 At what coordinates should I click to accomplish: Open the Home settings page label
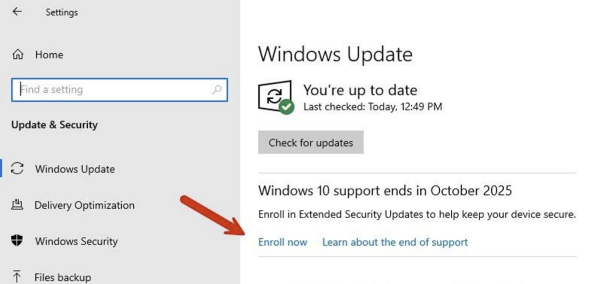[x=49, y=54]
